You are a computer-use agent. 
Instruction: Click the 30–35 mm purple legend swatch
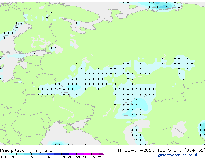tap(73, 154)
